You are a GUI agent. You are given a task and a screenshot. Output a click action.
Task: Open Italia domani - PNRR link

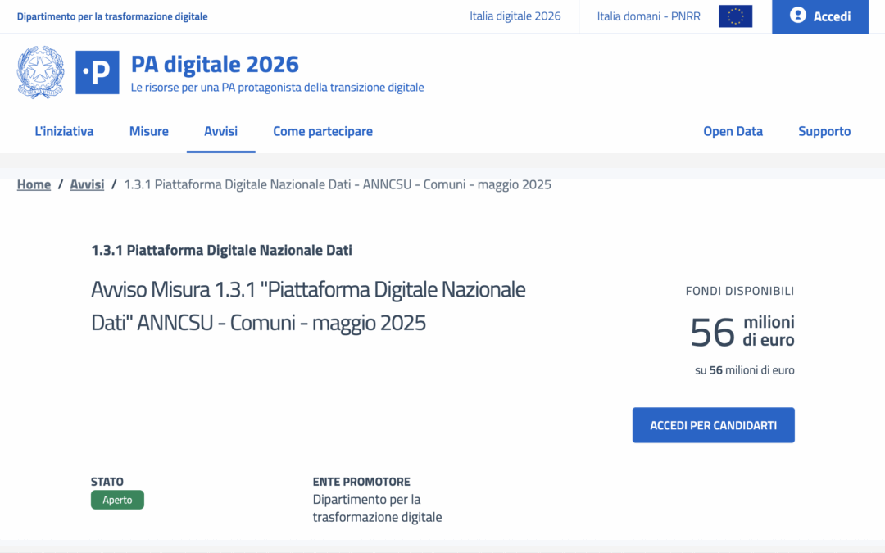[648, 16]
